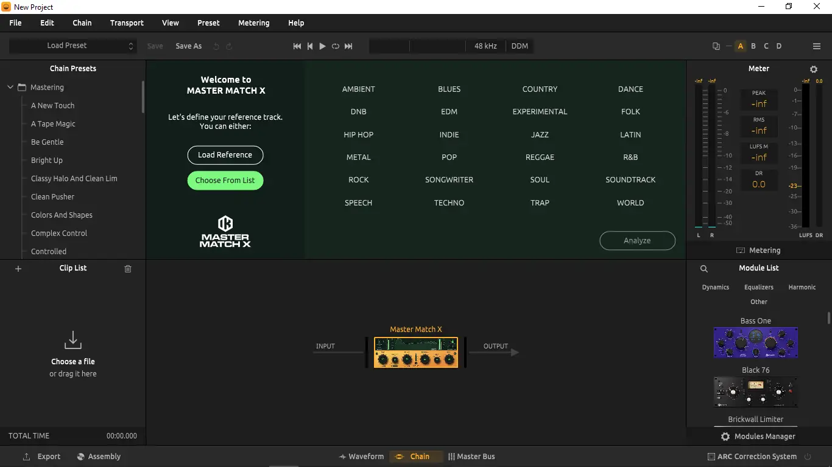Viewport: 832px width, 467px height.
Task: Open the hamburger menu icon
Action: [x=817, y=46]
